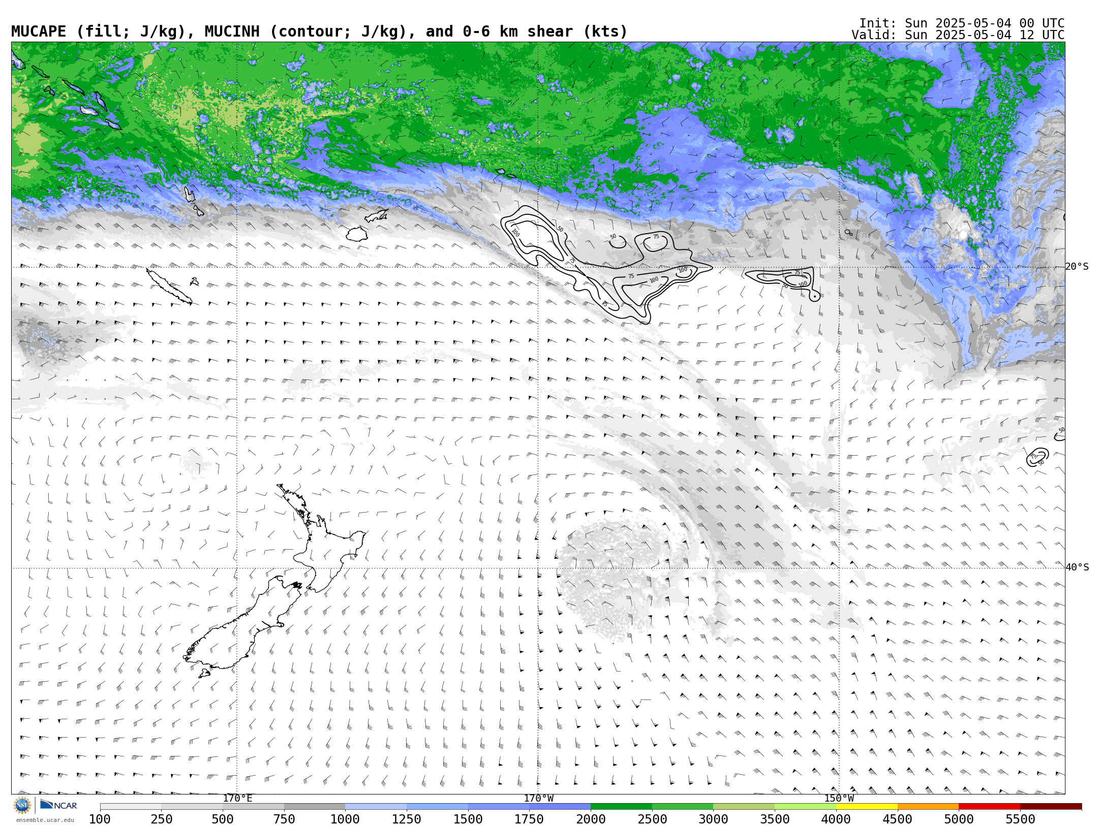Click the "170°E" longitude label
The height and width of the screenshot is (826, 1098).
click(x=237, y=798)
